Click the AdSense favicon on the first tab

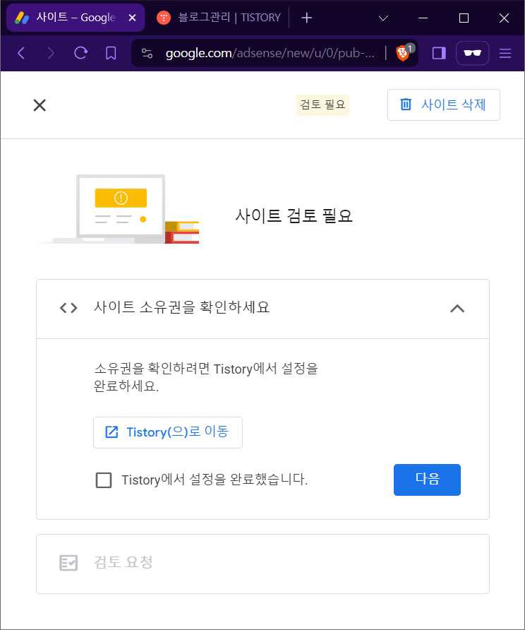coord(22,18)
